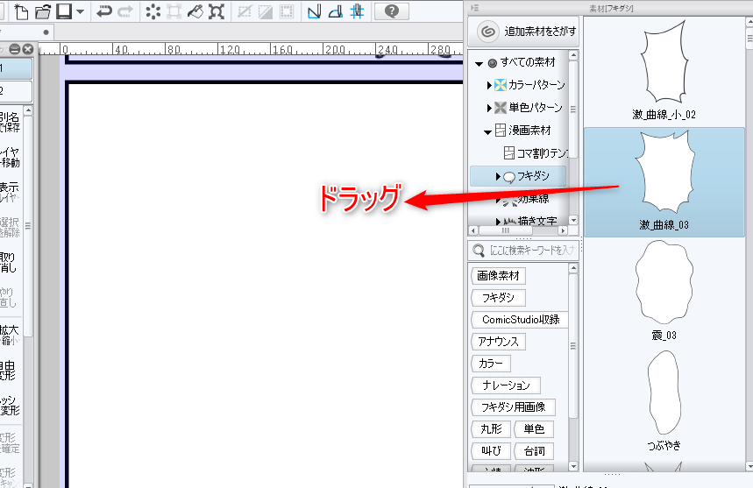Select the 叫び tag
The height and width of the screenshot is (488, 753).
pos(491,451)
